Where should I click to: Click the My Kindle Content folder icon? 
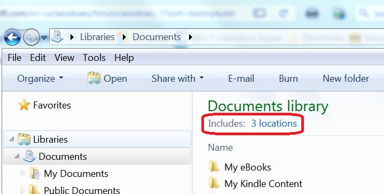pyautogui.click(x=214, y=183)
